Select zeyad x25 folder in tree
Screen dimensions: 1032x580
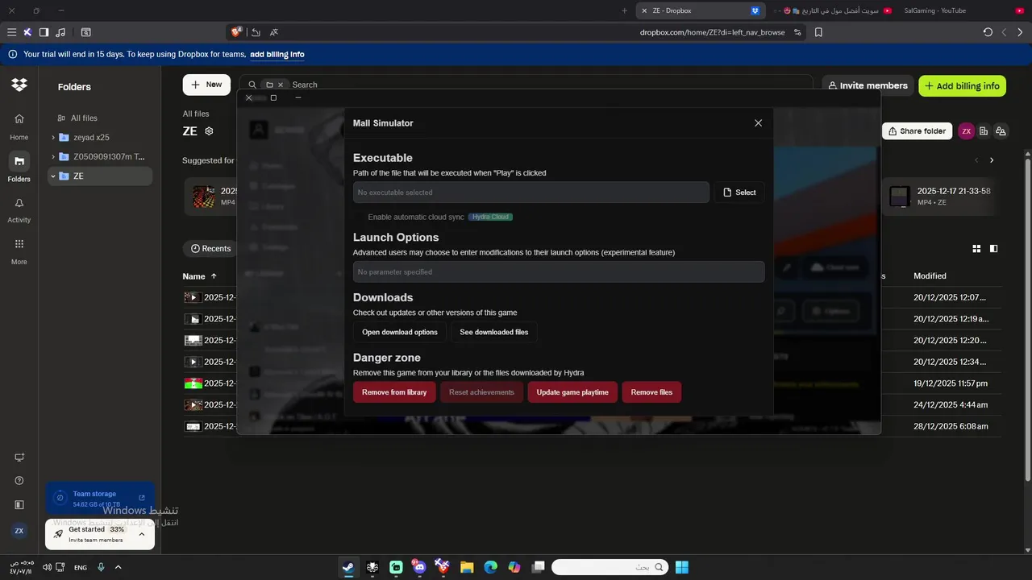(x=91, y=138)
